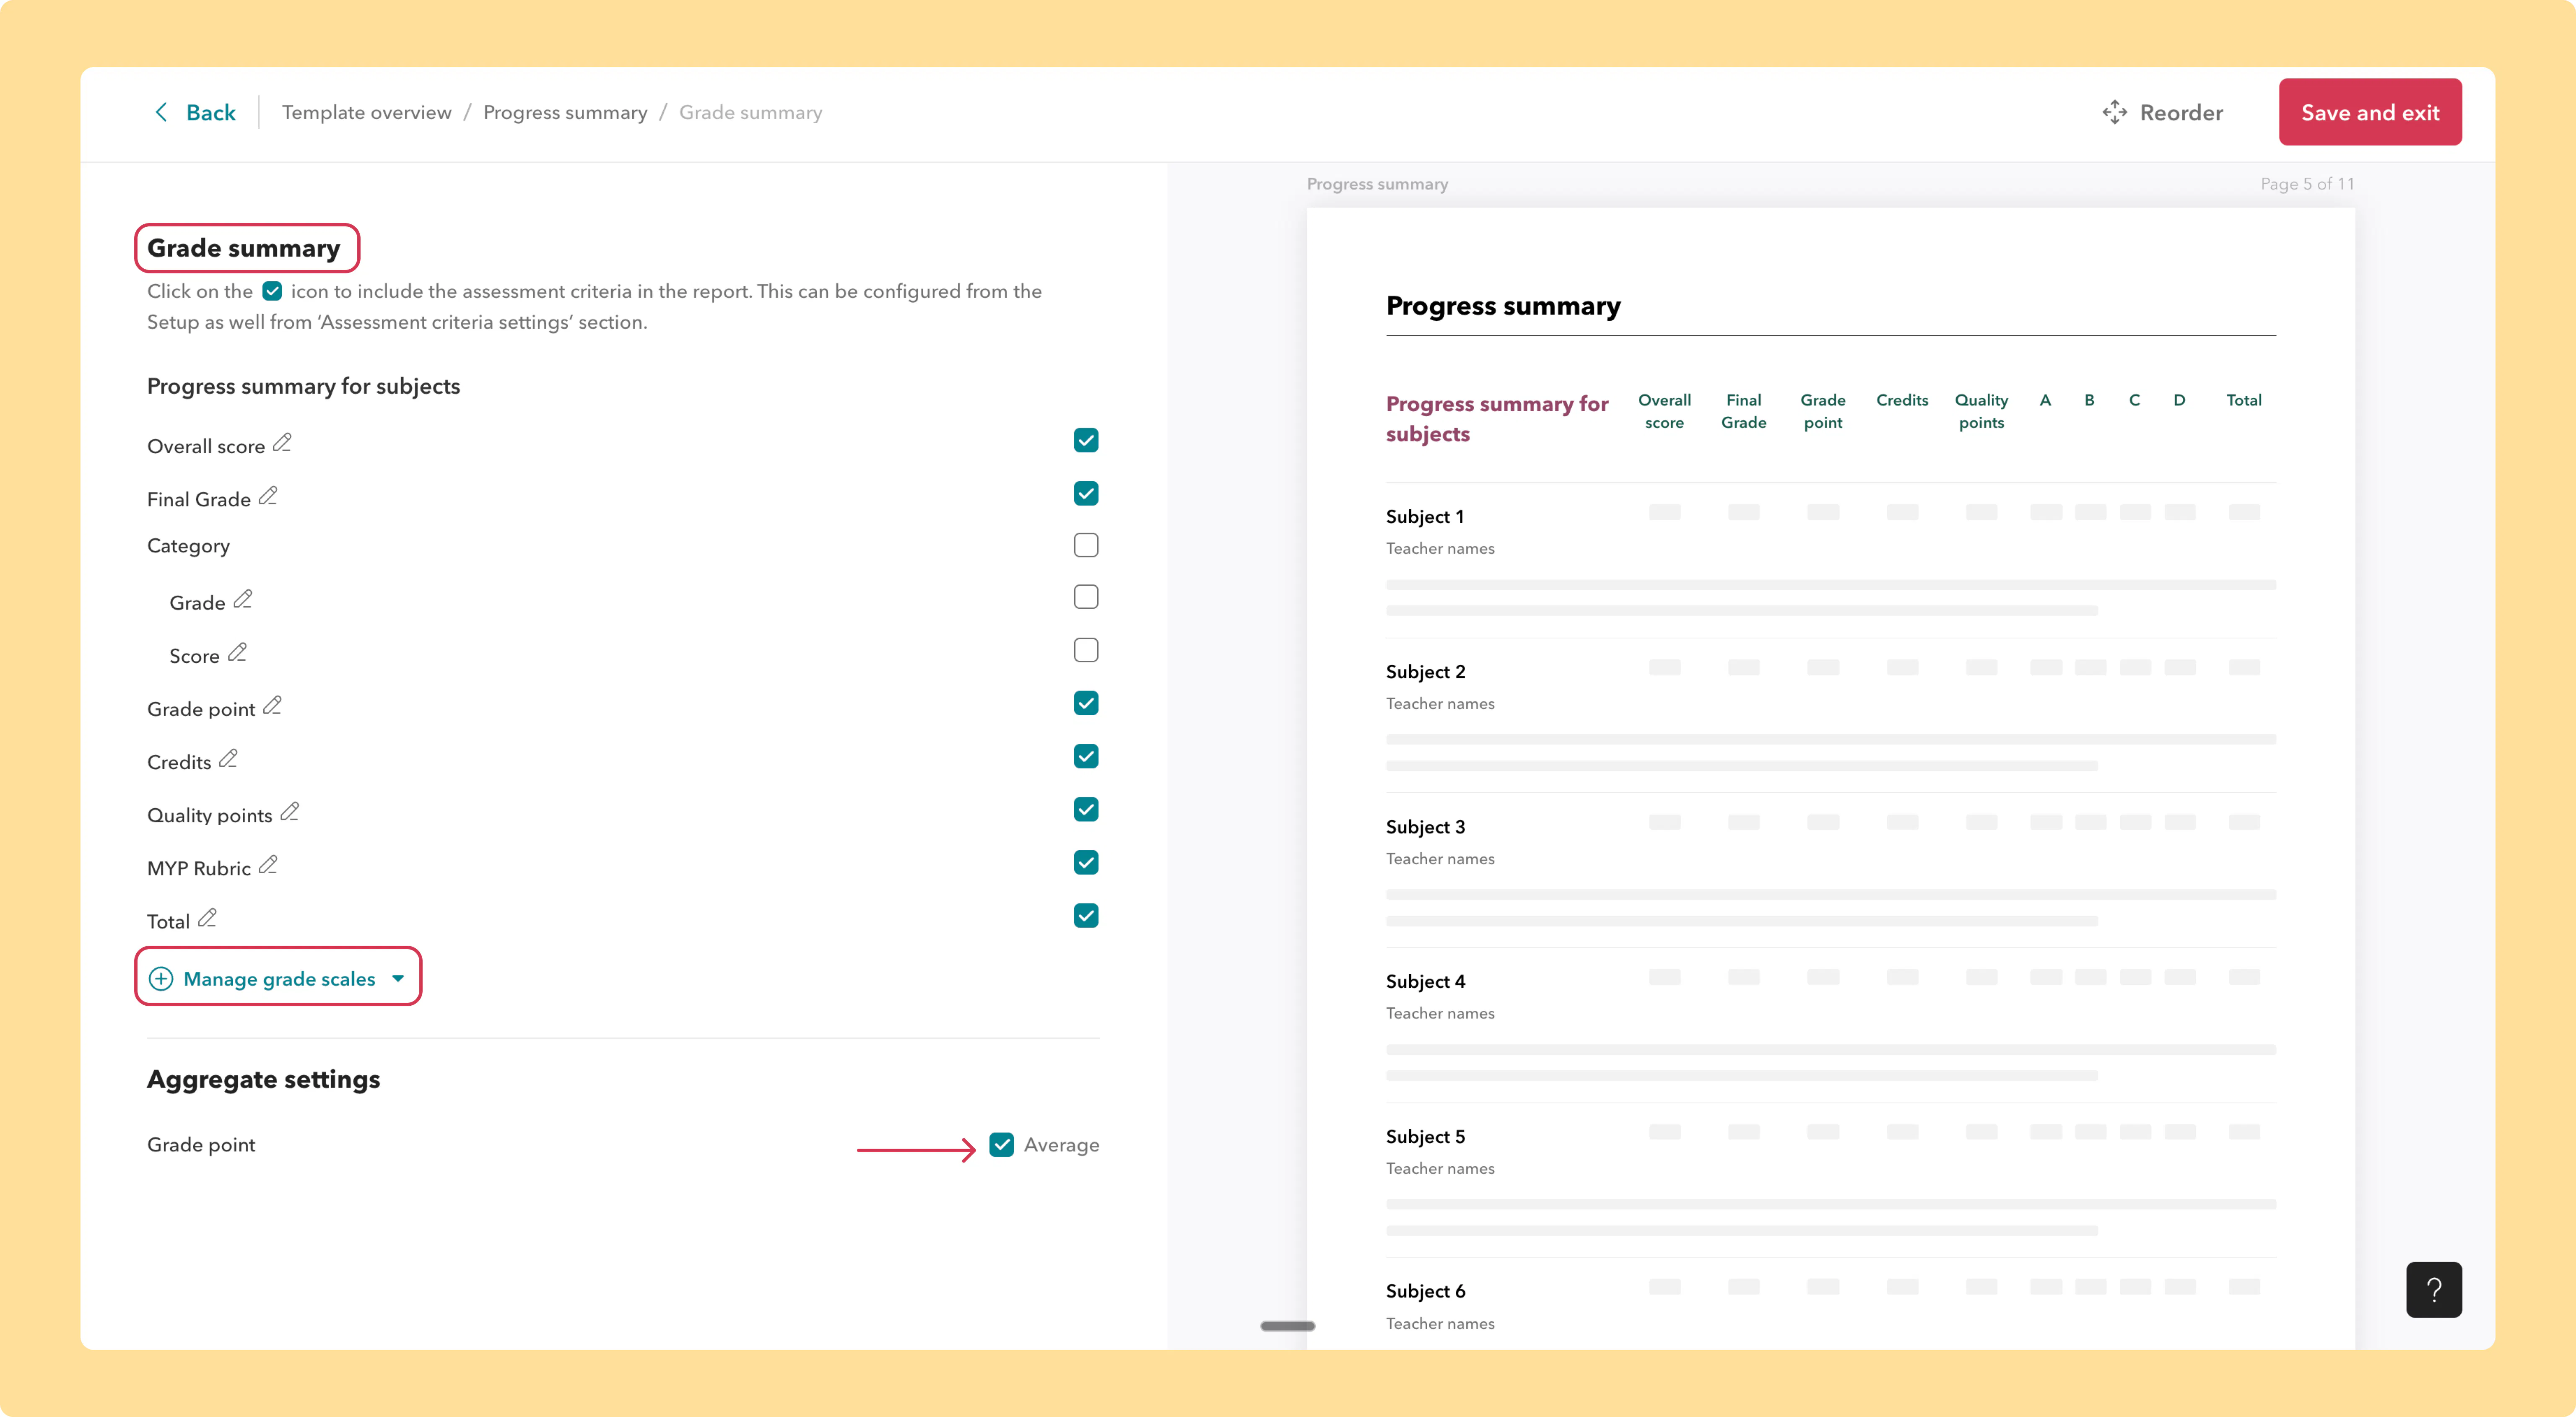Toggle the Quality points checkbox
2576x1417 pixels.
[x=1086, y=809]
